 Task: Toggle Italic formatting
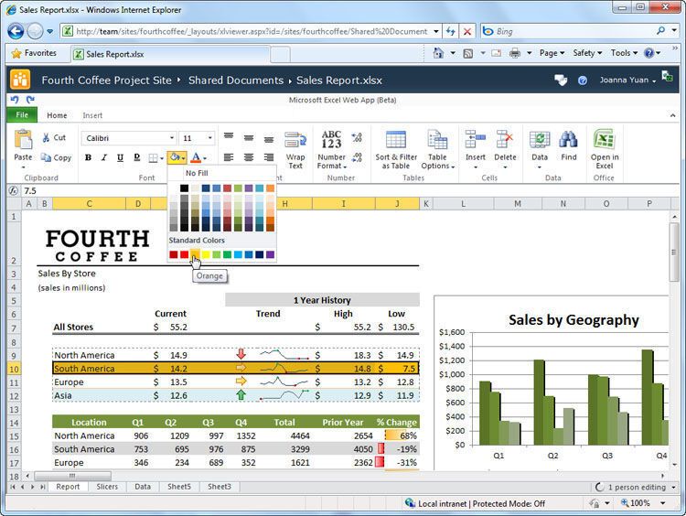pos(104,157)
